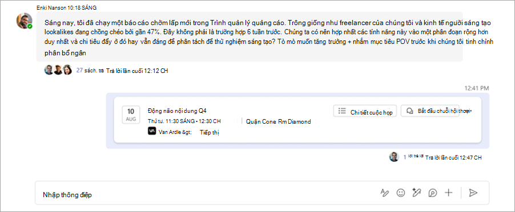Open the emoji picker icon
The width and height of the screenshot is (515, 212).
point(400,193)
